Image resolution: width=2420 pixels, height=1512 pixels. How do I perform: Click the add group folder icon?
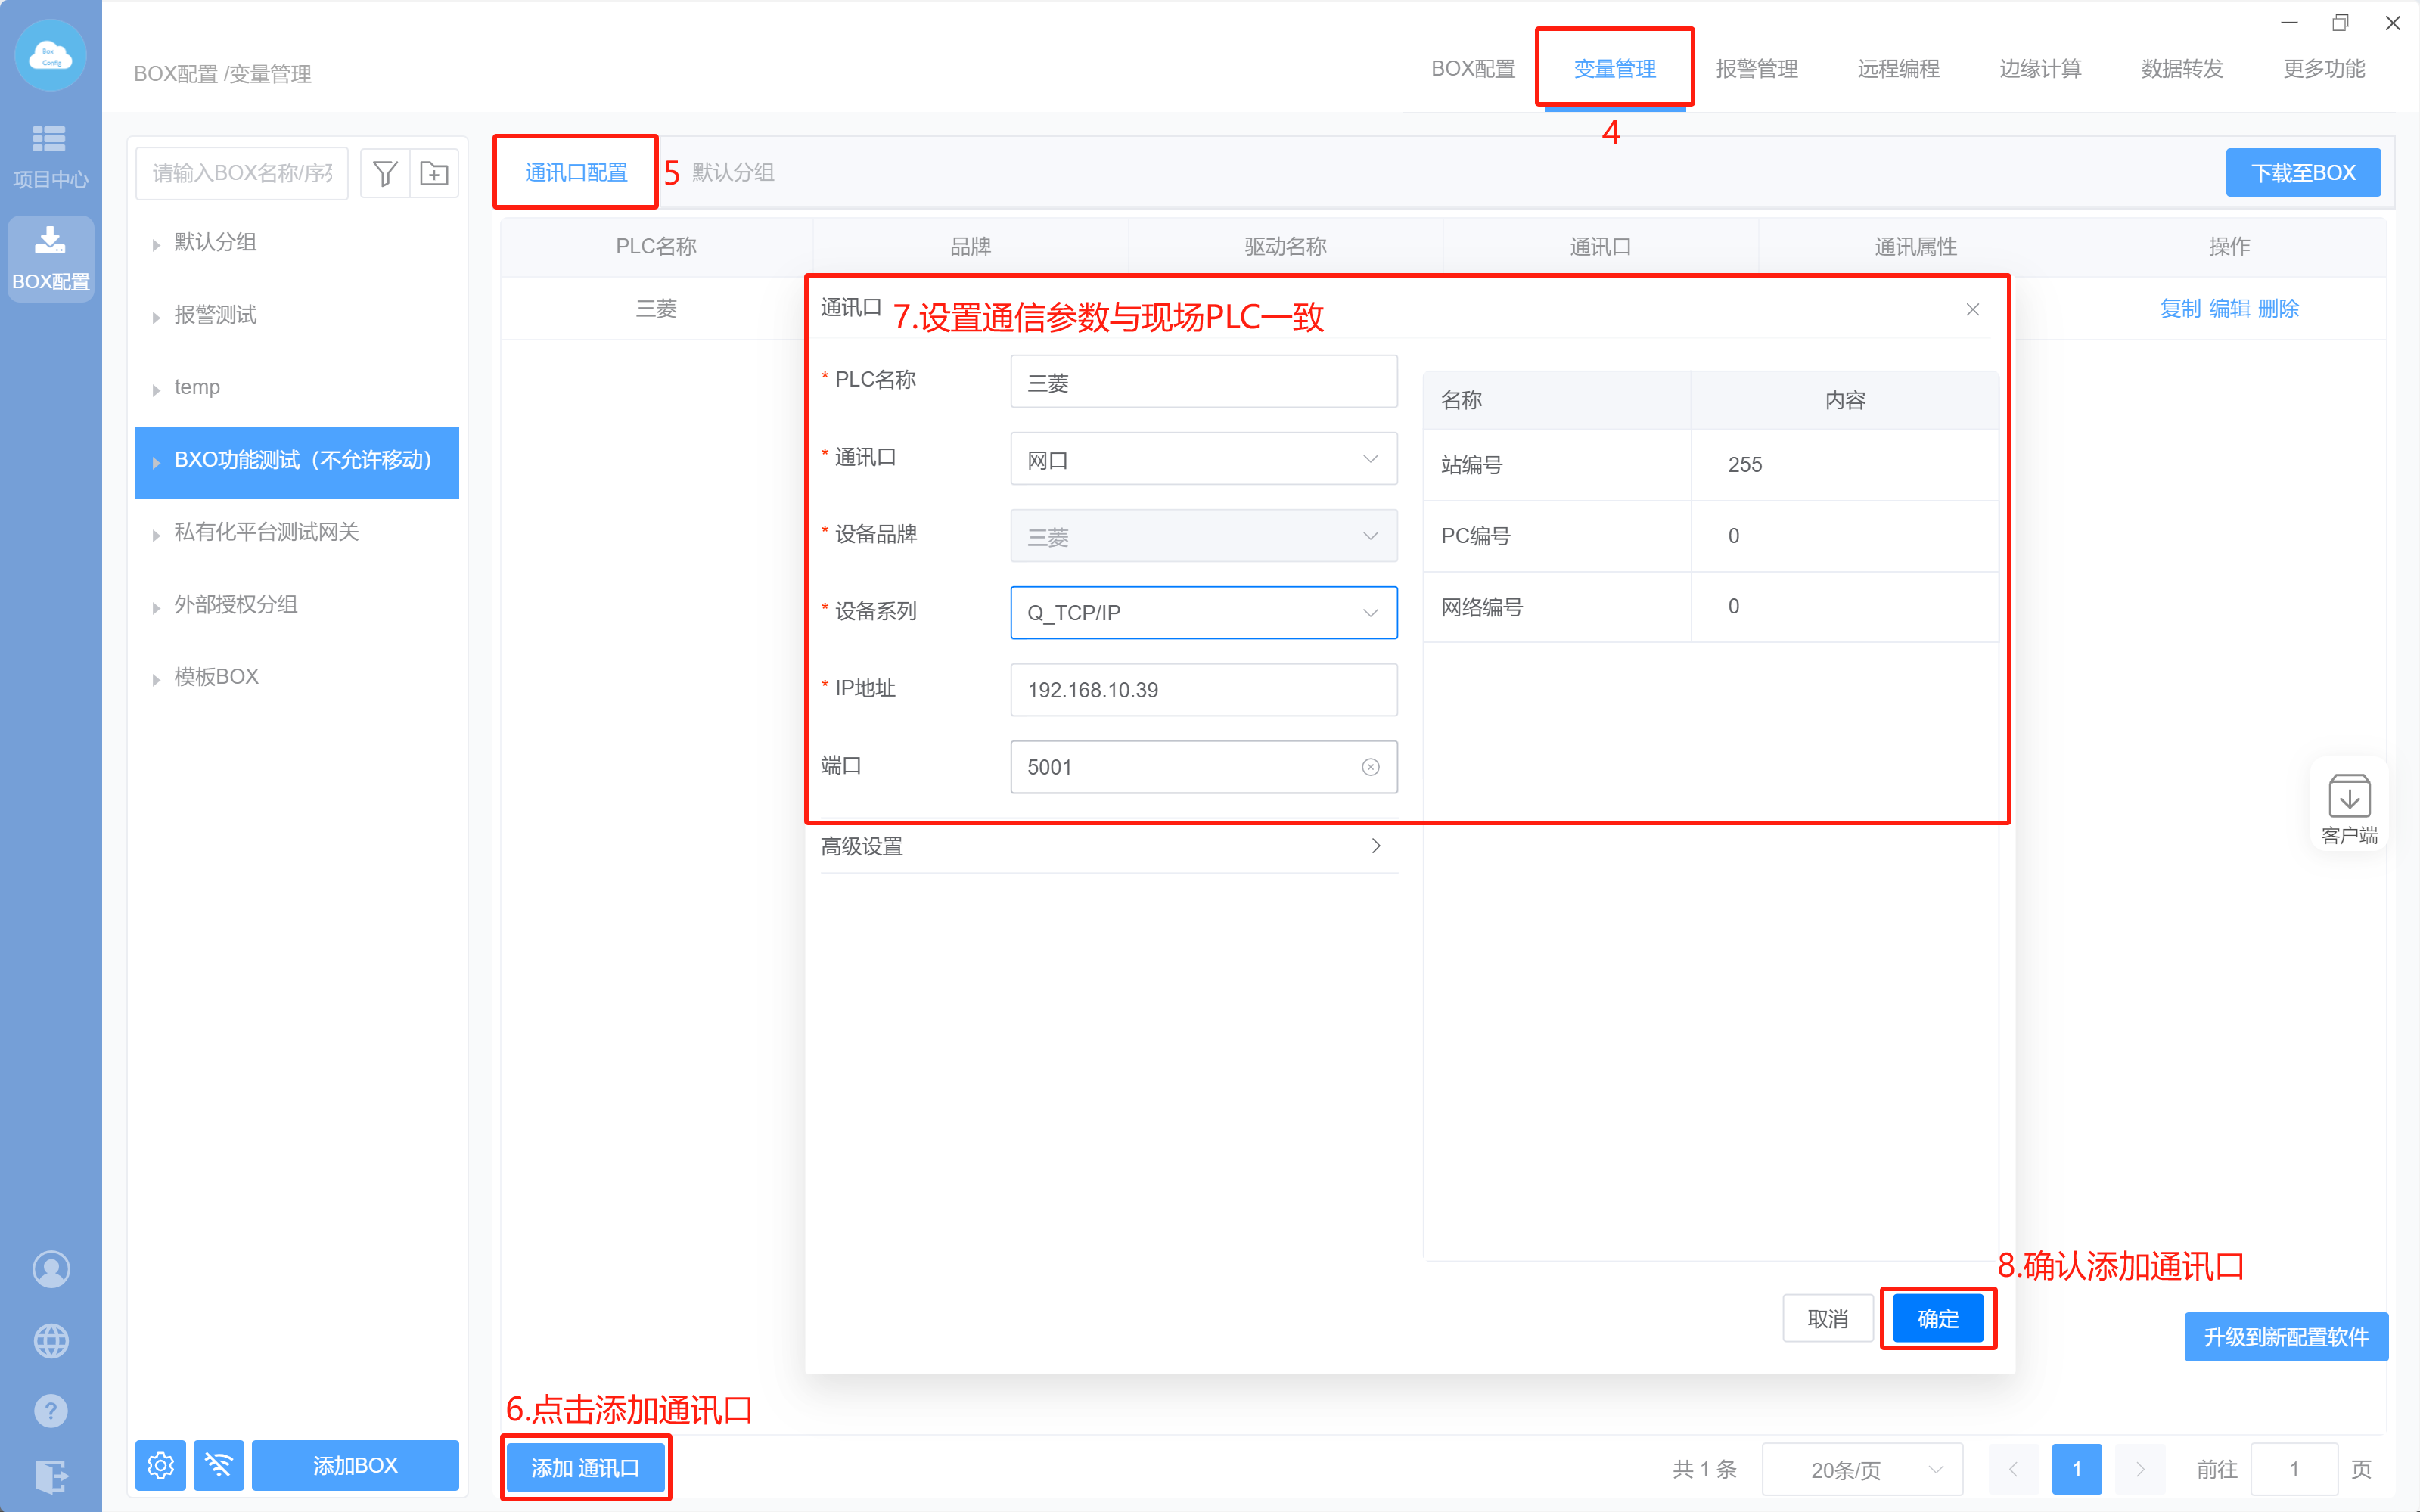click(x=434, y=174)
